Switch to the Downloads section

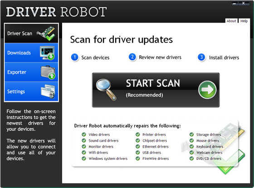pos(19,53)
